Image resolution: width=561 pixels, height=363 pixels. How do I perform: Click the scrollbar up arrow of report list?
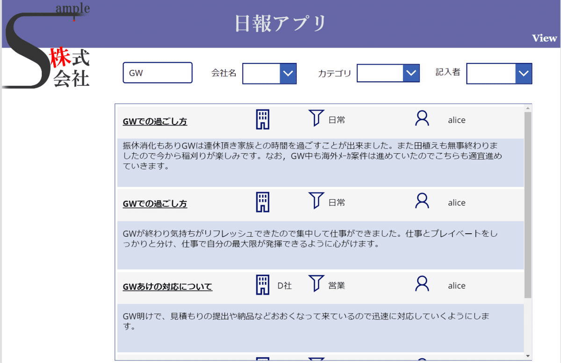(528, 108)
